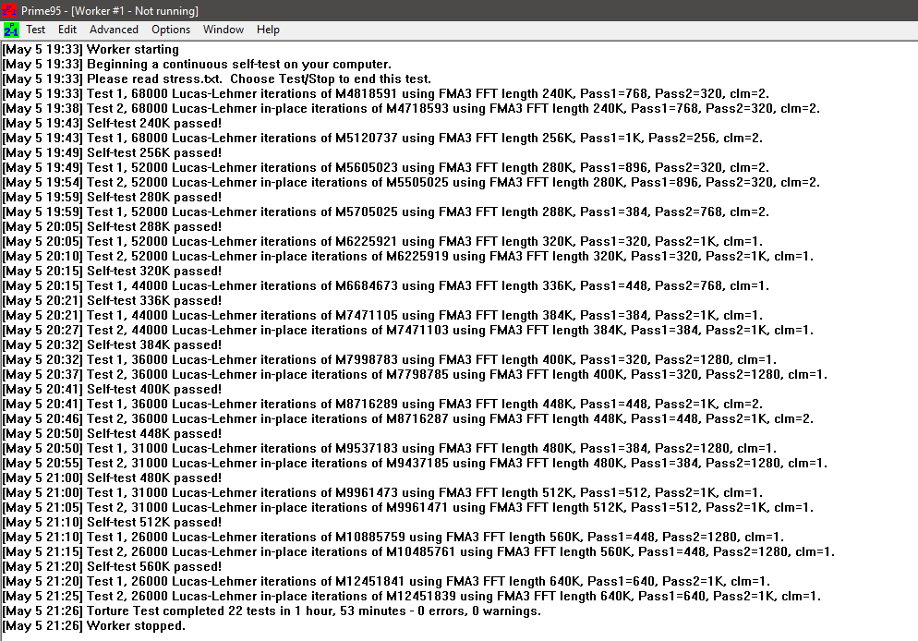Click 'Self-test 384K passed!' line
Screen dimensions: 918x641
coord(112,345)
